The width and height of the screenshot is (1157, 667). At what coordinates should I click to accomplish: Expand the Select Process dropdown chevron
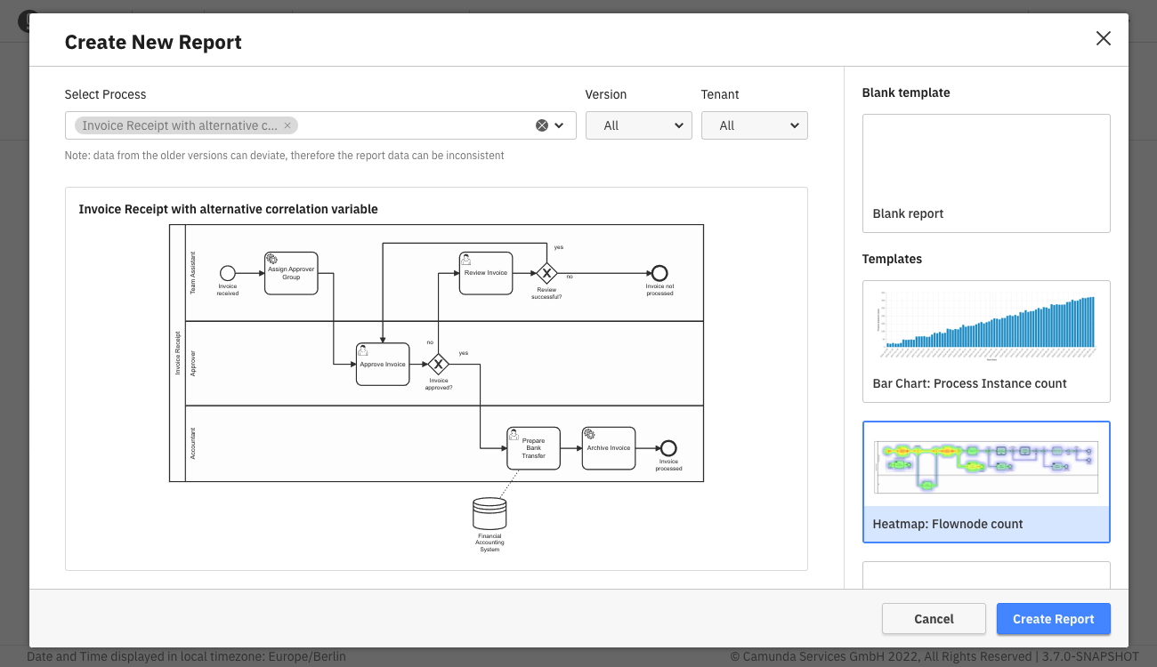click(x=560, y=125)
